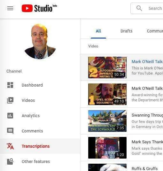163x171 pixels.
Task: Open the 50:34 video thumbnail
Action: (x=107, y=68)
